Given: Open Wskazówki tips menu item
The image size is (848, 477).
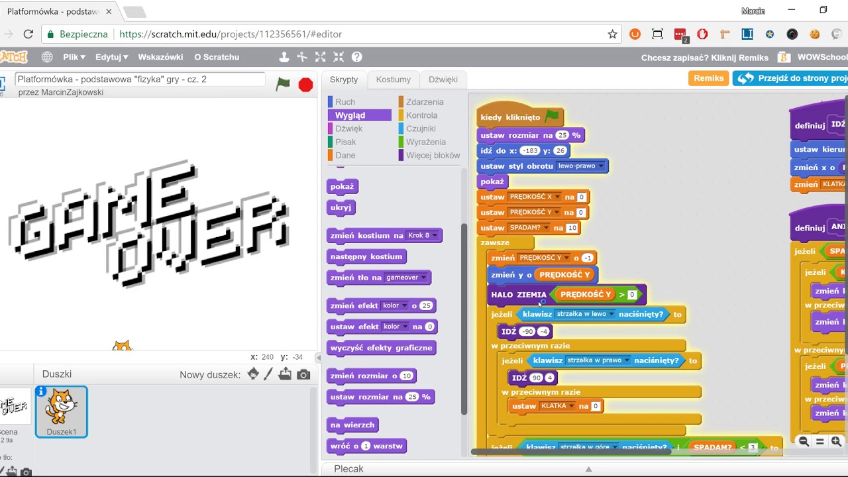Looking at the screenshot, I should (x=160, y=57).
